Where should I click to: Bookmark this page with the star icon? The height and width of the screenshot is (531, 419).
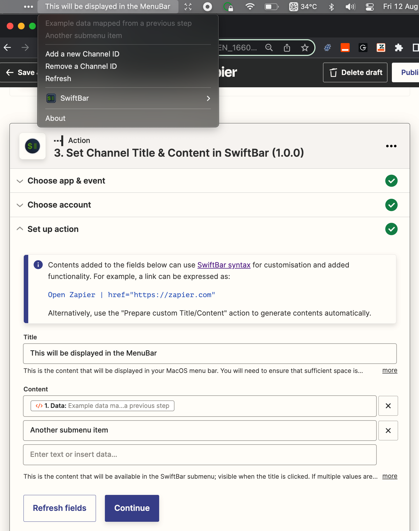[x=305, y=48]
